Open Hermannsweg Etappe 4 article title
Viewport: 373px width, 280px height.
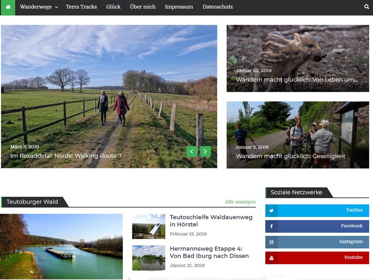coord(209,252)
